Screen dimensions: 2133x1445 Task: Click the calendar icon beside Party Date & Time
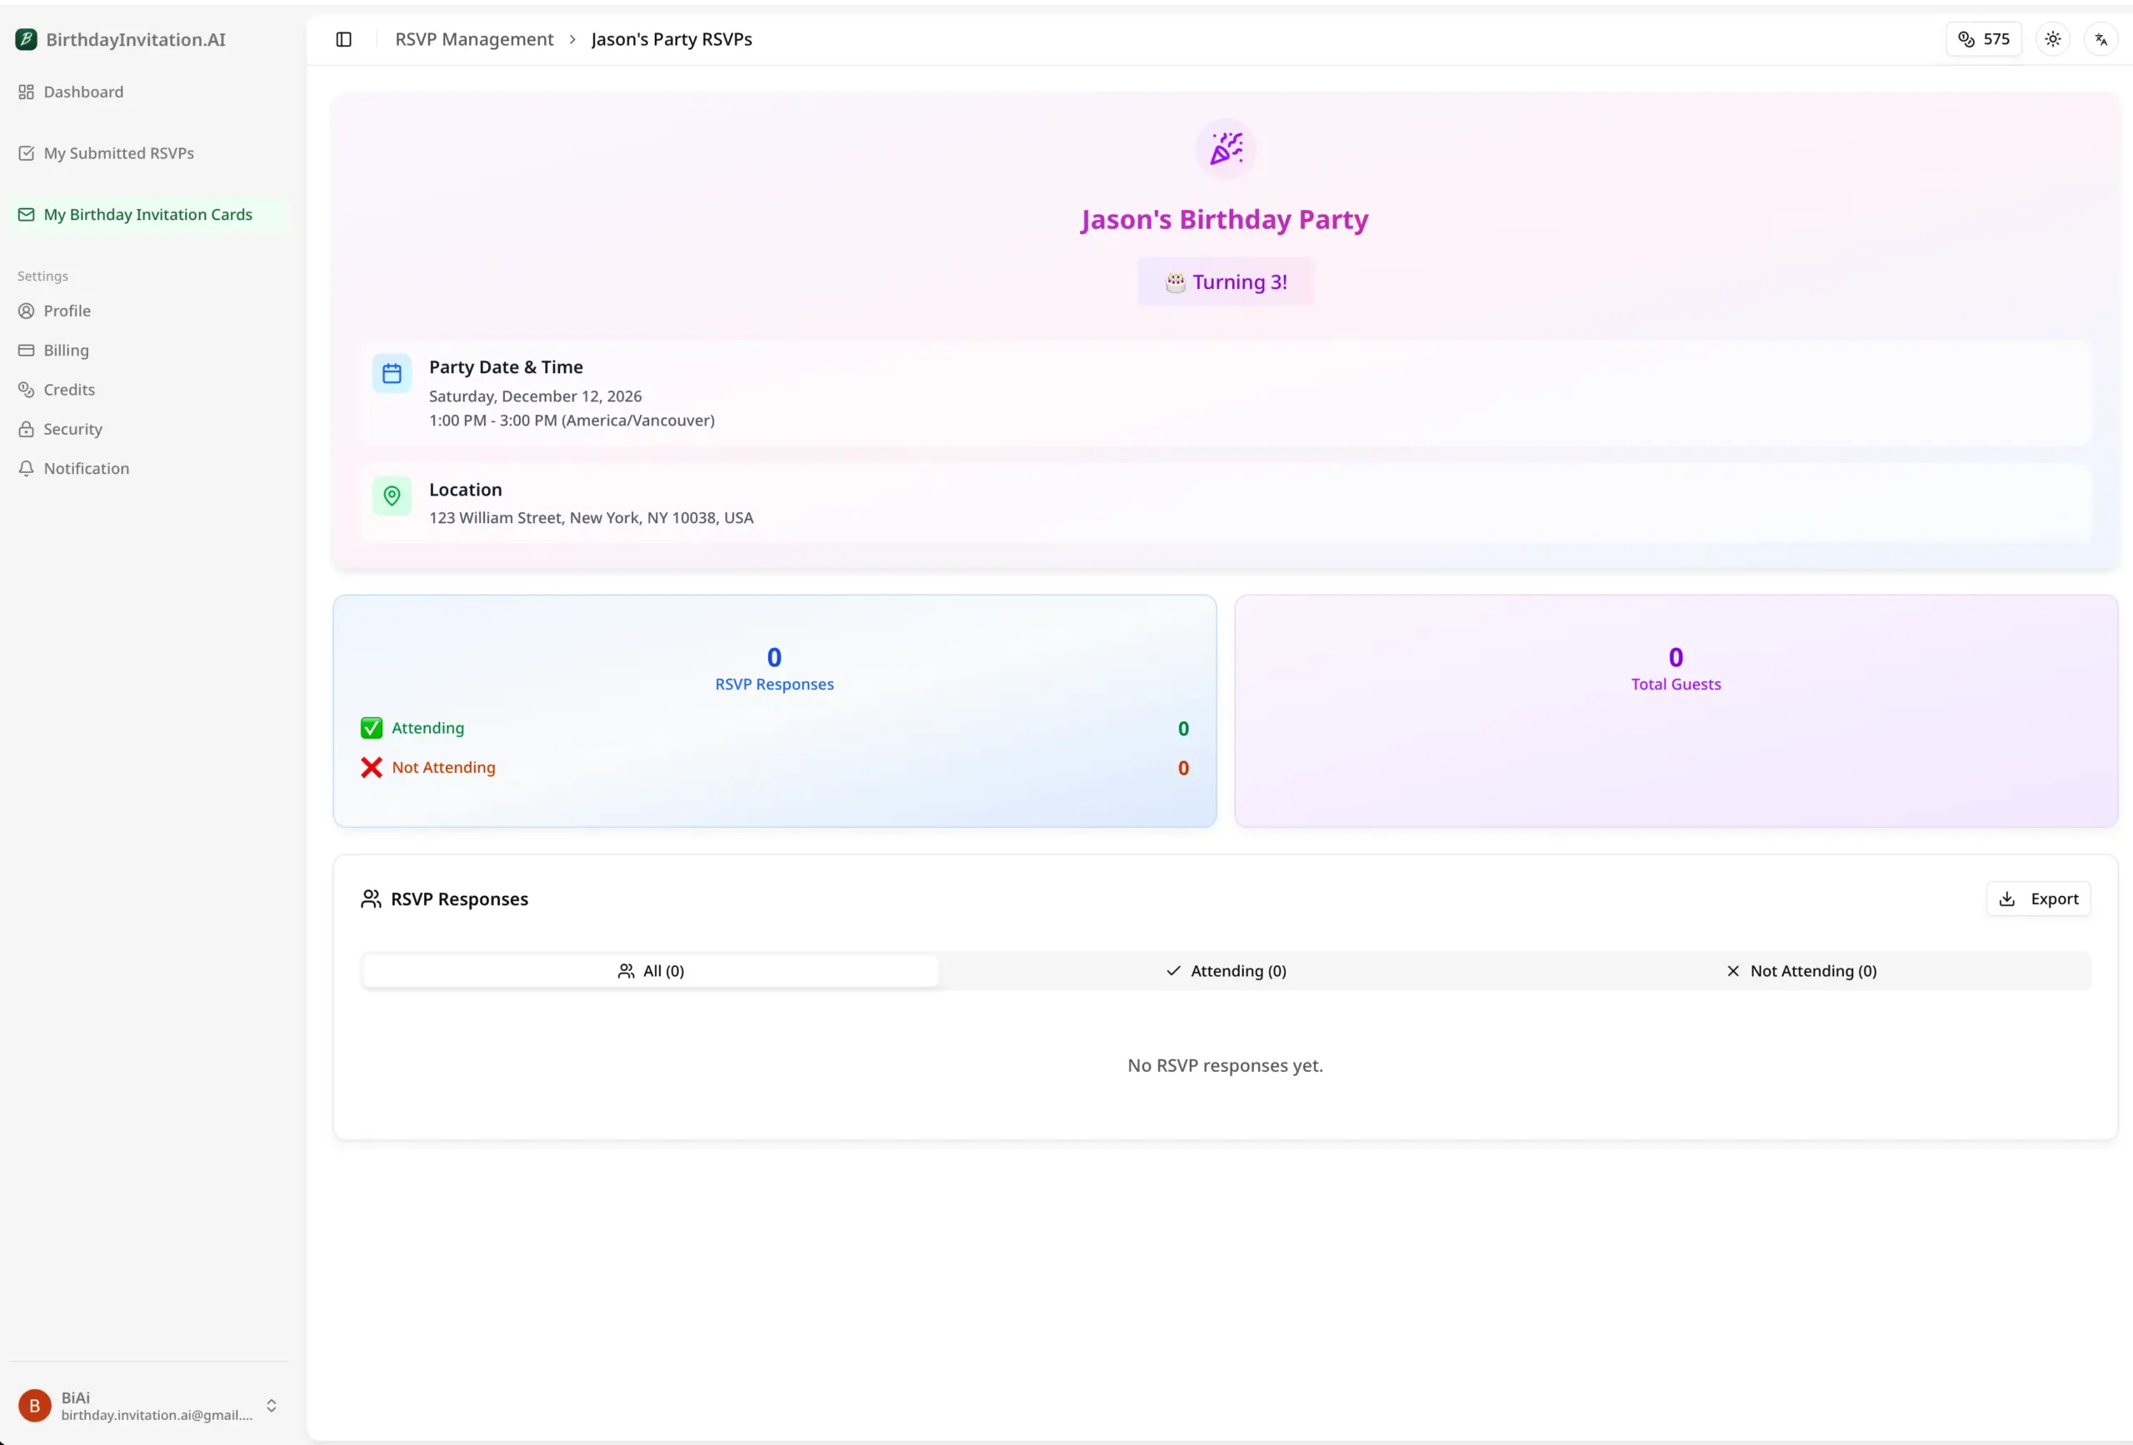tap(392, 372)
